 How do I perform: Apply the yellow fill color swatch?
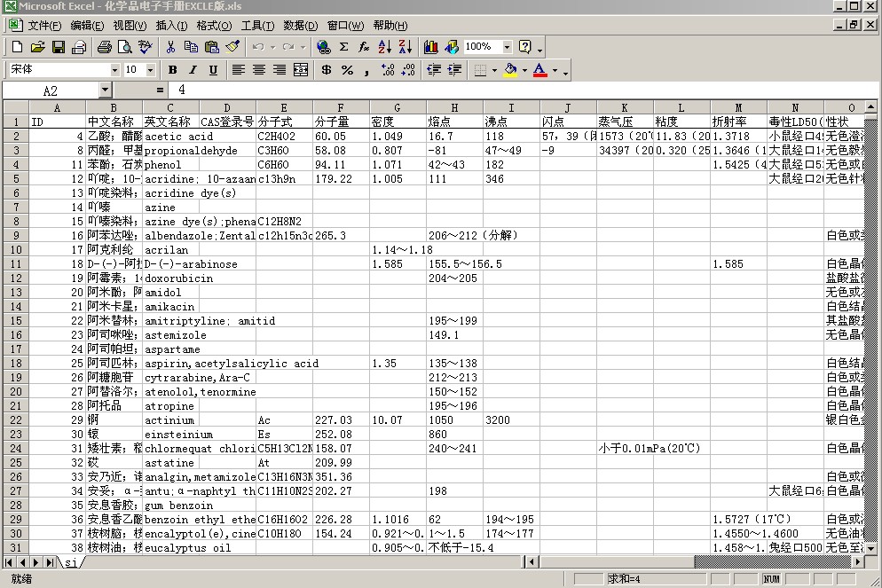510,70
